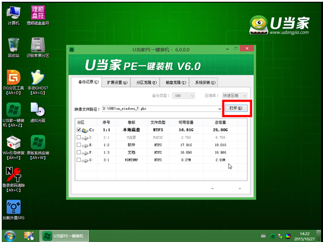Open the Windows Start orb
The image size is (323, 242).
tap(9, 236)
